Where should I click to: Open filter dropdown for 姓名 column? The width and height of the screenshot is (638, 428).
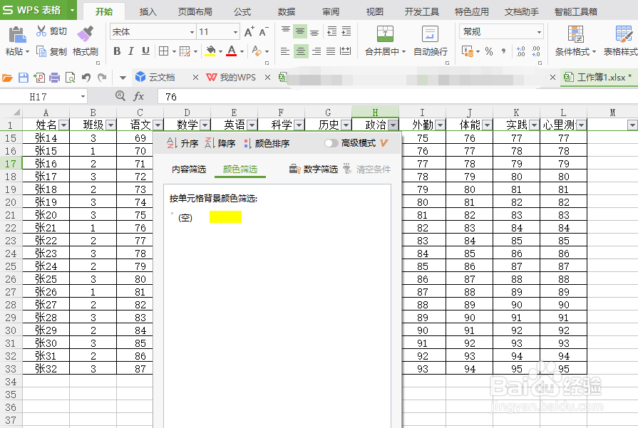coord(64,125)
